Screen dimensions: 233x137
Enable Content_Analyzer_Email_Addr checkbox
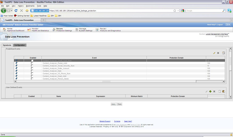point(32,76)
